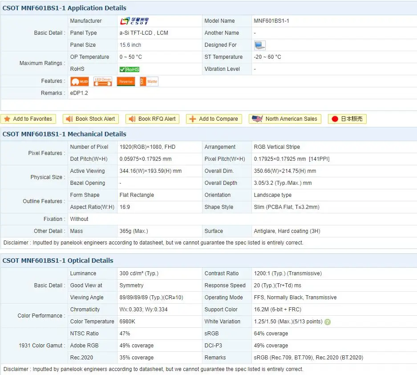Click the WLED backlight feature icon
The width and height of the screenshot is (417, 375).
click(80, 82)
